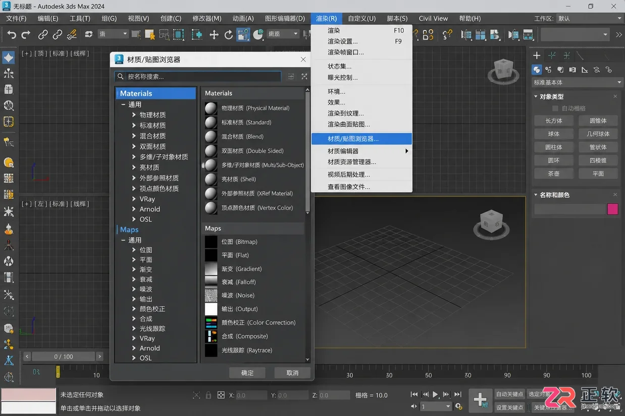625x416 pixels.
Task: Click the Redo arrow in main toolbar
Action: pyautogui.click(x=26, y=35)
